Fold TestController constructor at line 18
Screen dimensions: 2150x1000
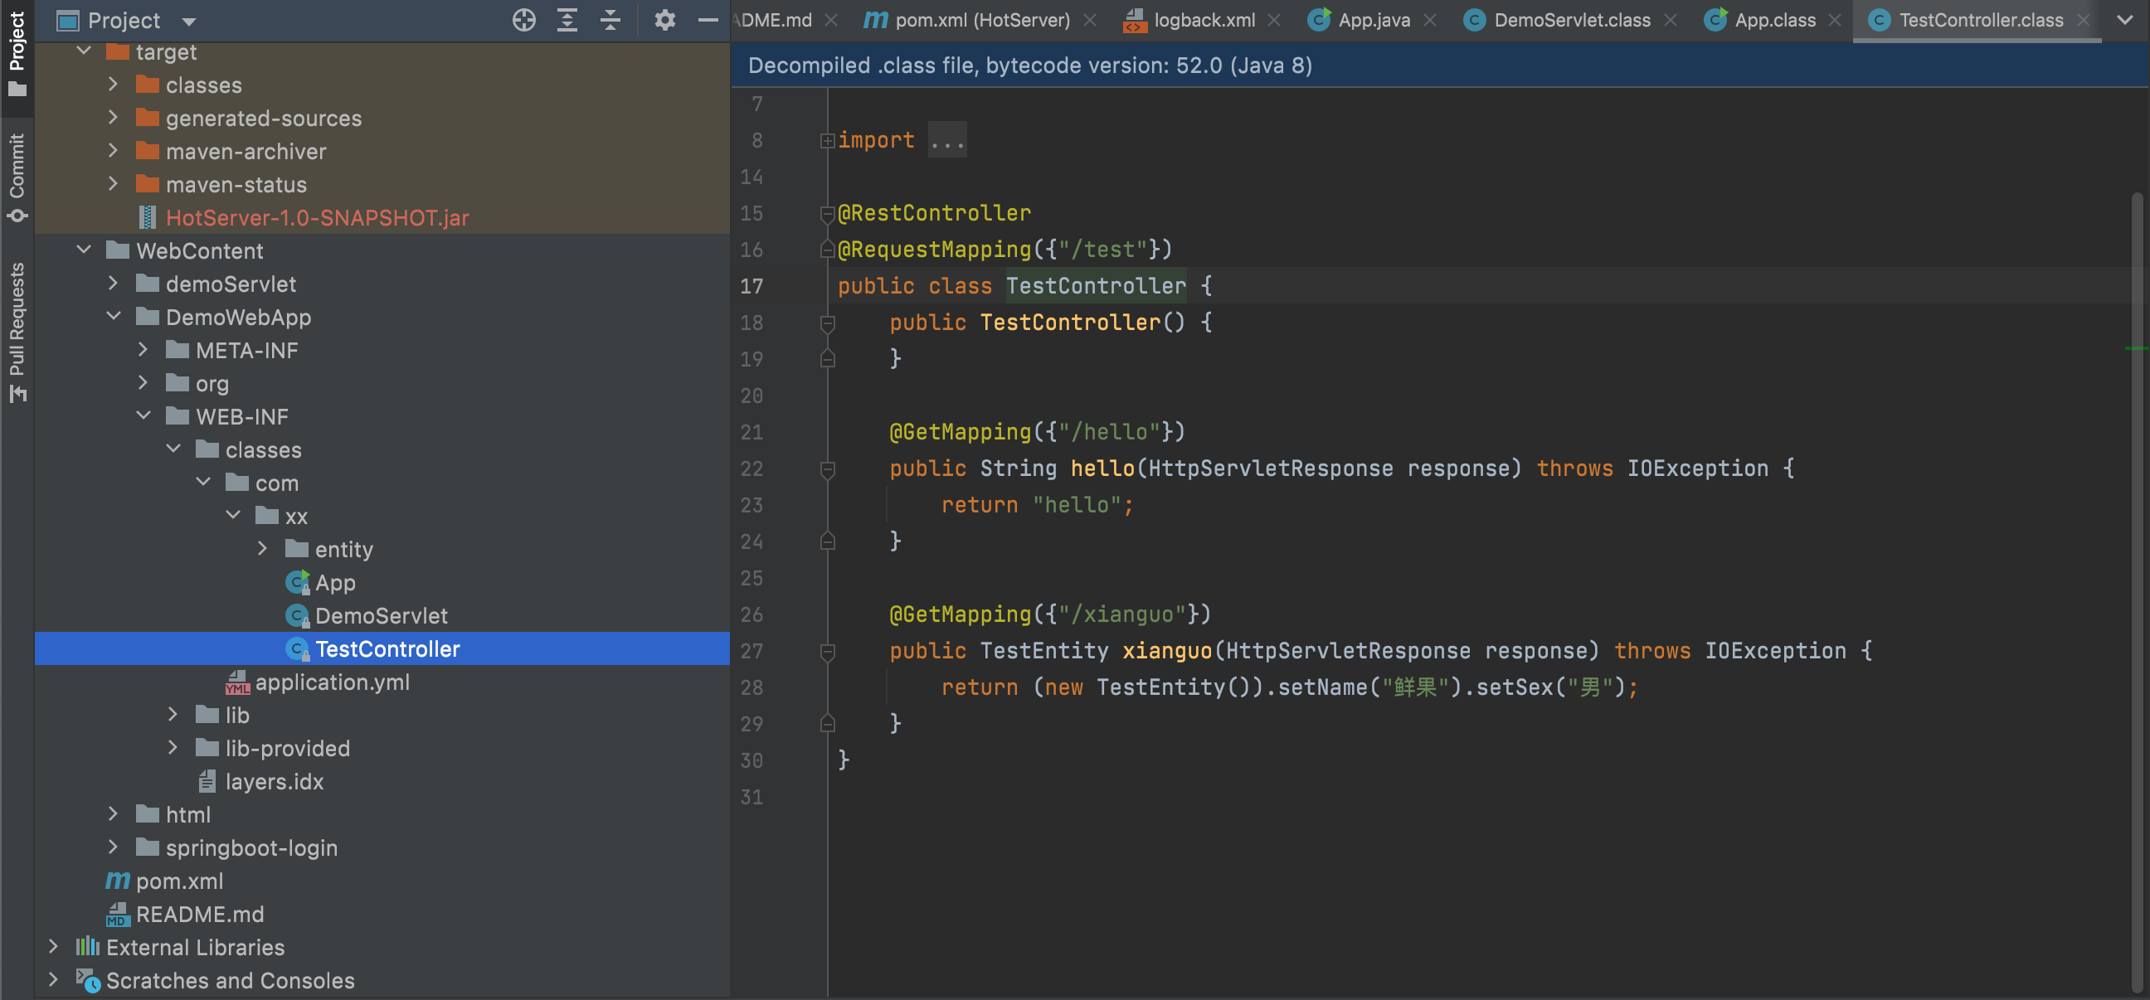(827, 323)
